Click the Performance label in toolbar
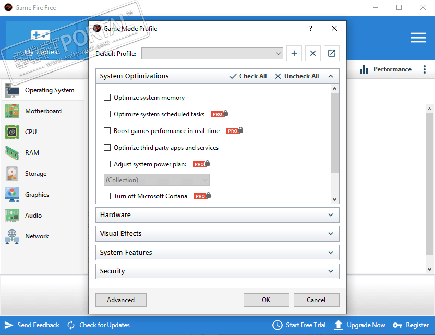The image size is (435, 335). [392, 69]
